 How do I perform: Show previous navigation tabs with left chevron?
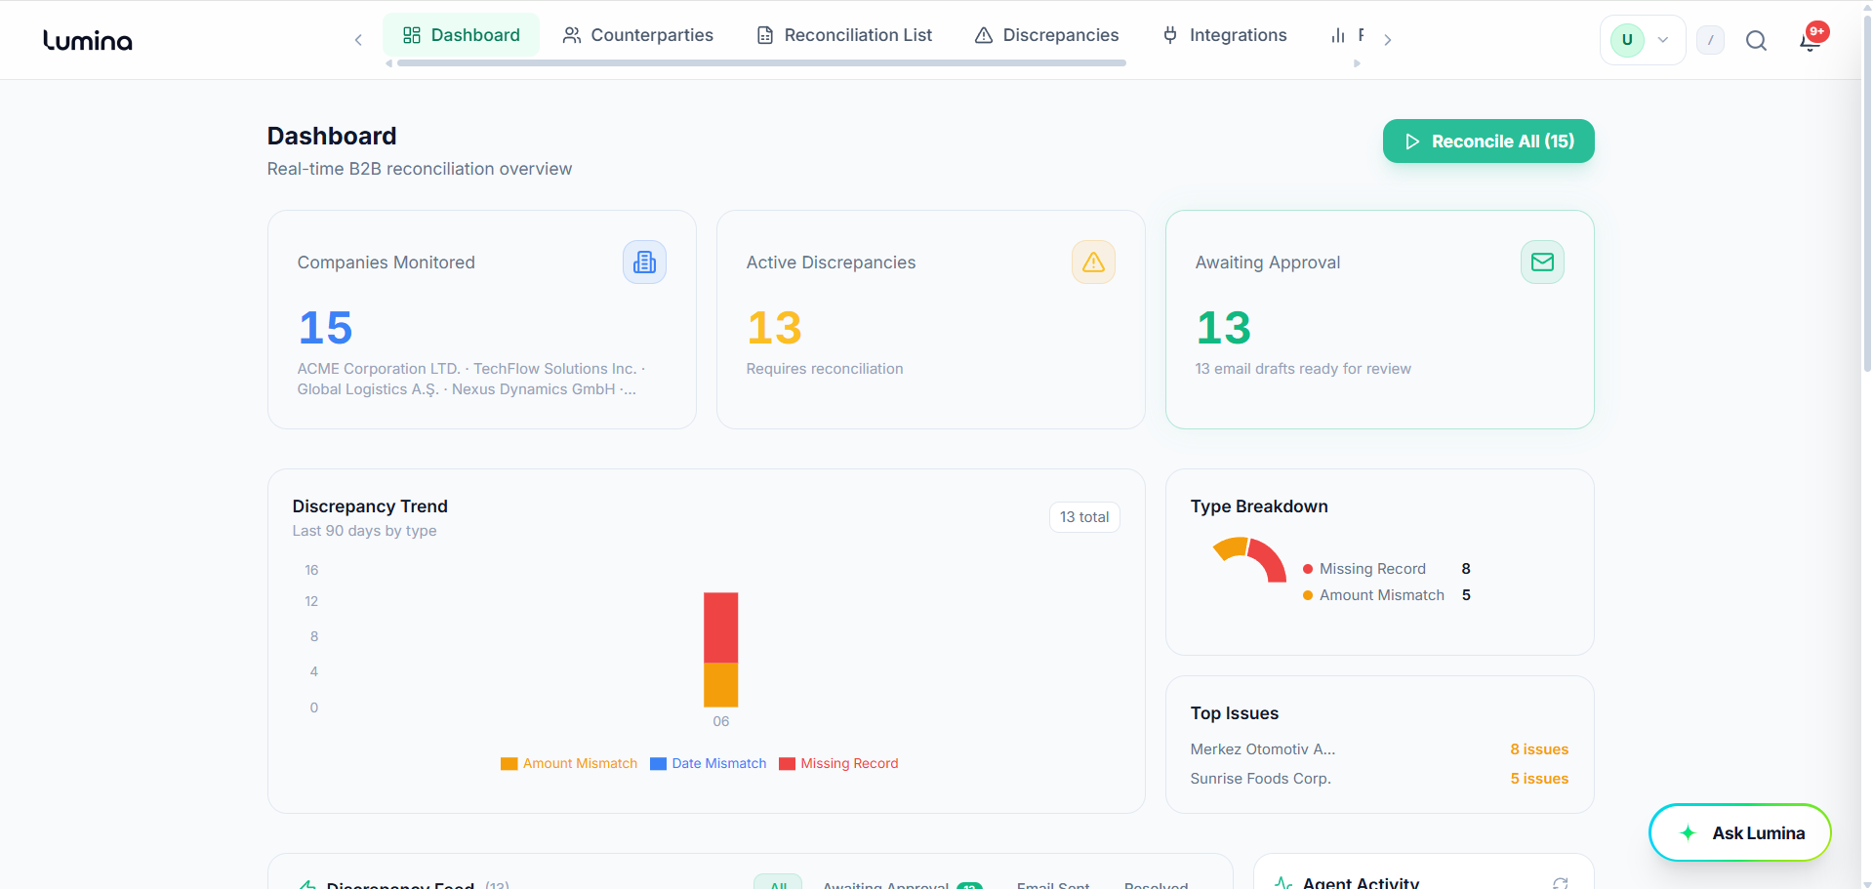358,40
